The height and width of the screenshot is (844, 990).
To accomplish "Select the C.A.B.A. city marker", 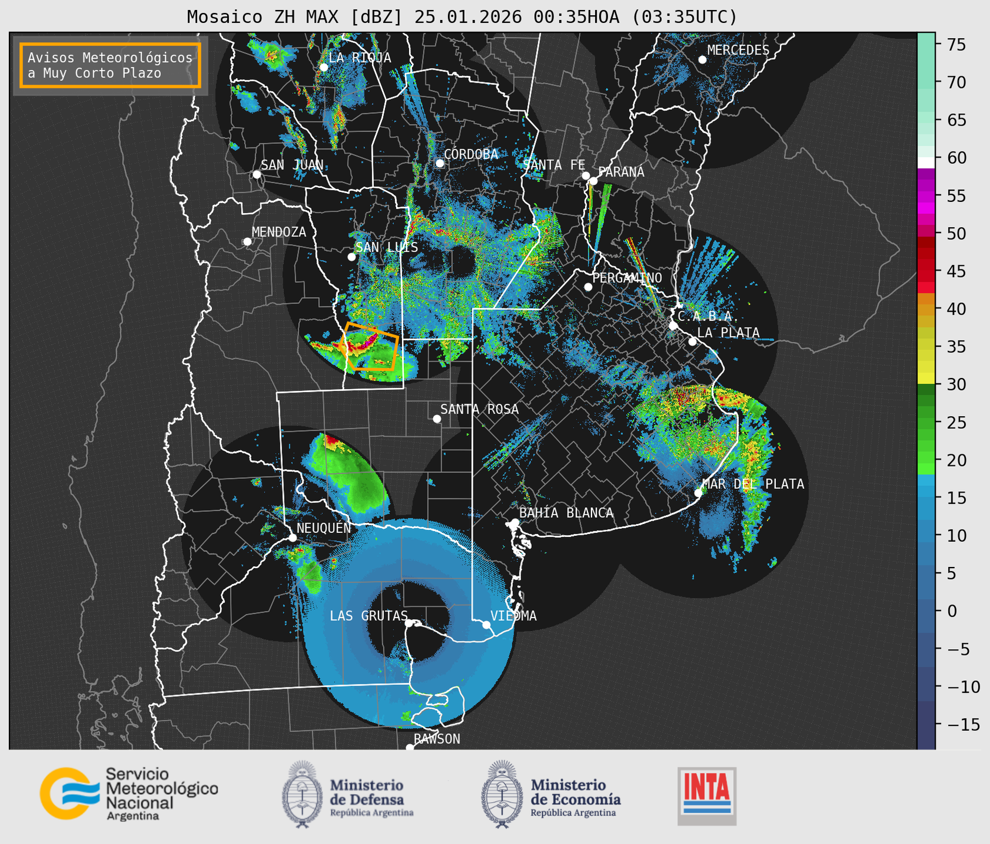I will (x=673, y=326).
